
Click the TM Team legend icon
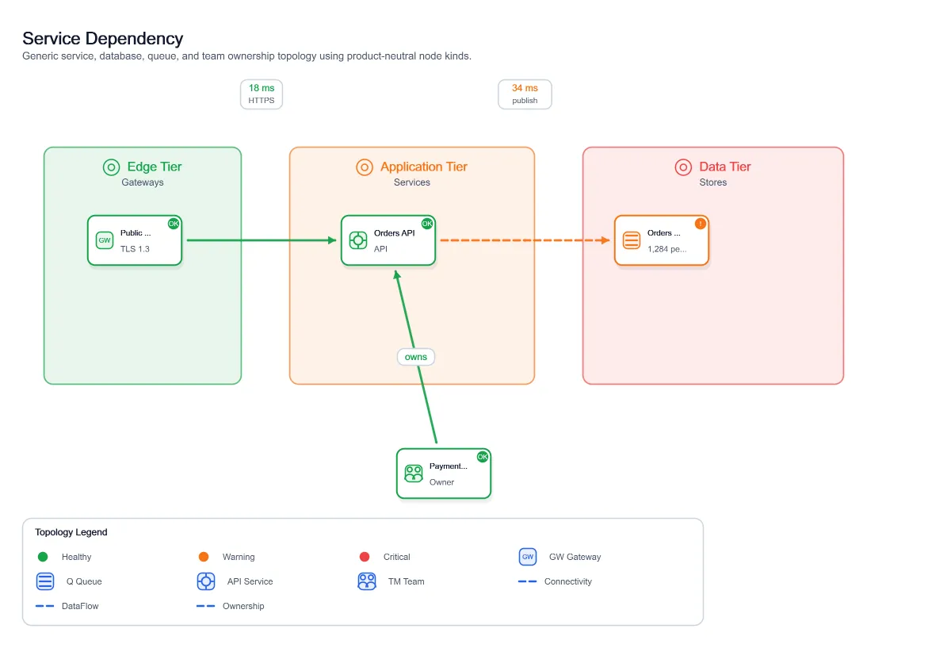366,581
